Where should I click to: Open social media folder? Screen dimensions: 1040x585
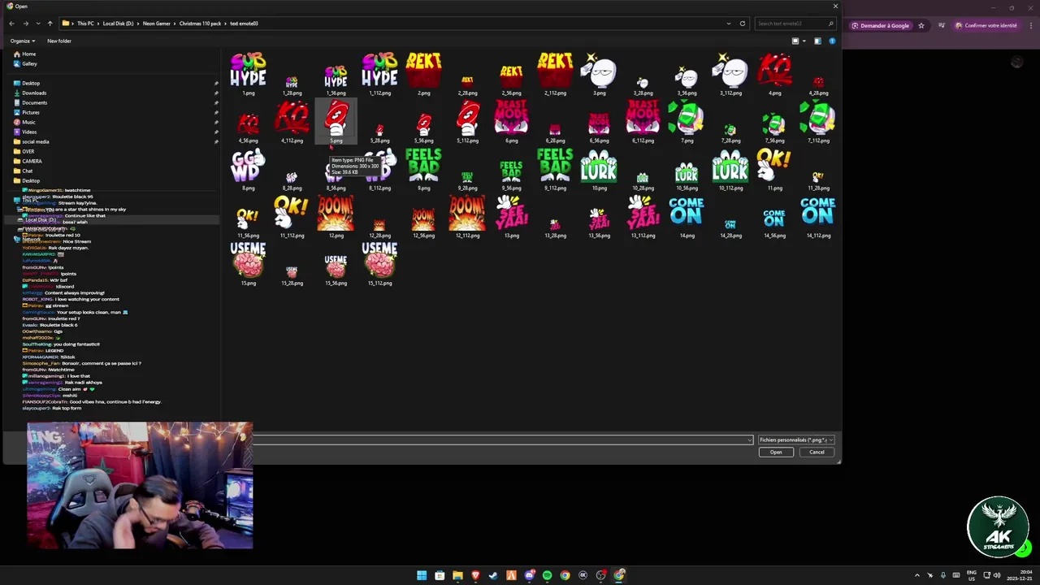pos(35,141)
